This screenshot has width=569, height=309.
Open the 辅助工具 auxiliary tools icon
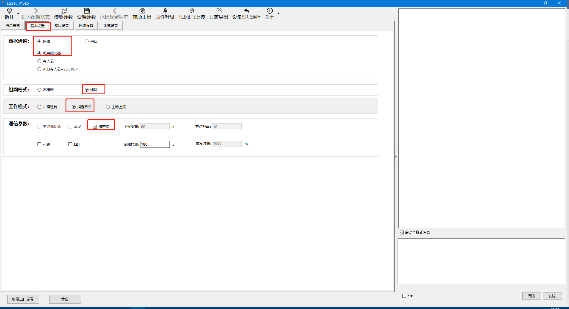(142, 11)
